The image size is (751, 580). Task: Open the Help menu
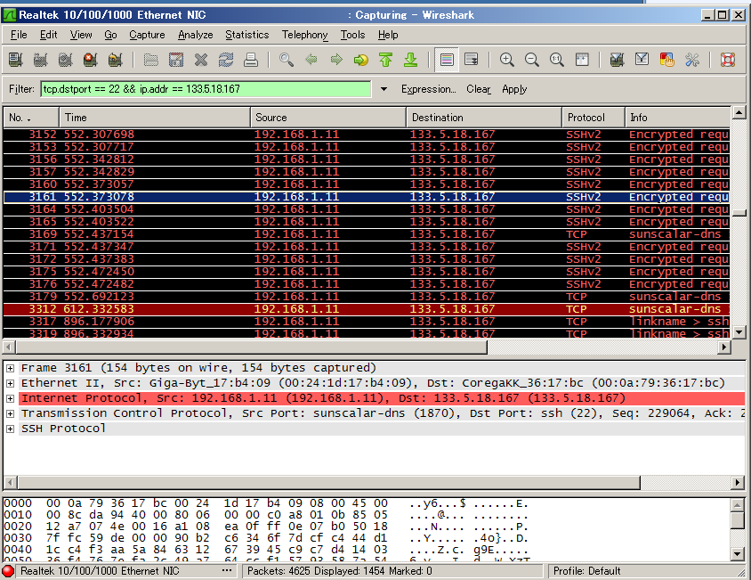(388, 35)
